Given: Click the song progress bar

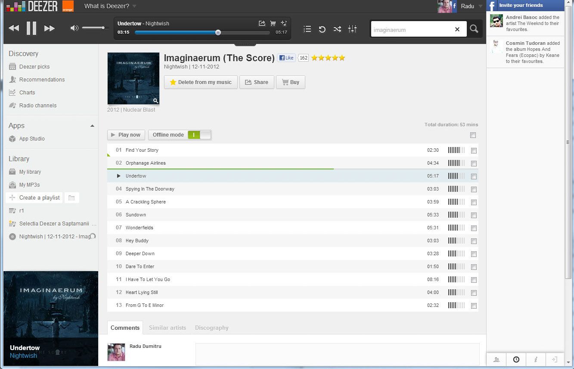Looking at the screenshot, I should (x=202, y=32).
